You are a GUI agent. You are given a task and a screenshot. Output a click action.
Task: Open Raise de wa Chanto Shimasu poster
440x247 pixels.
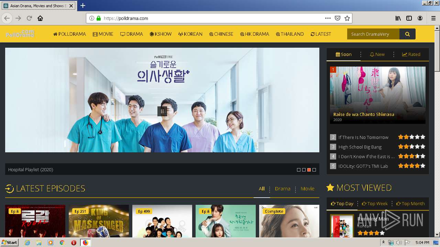(378, 95)
